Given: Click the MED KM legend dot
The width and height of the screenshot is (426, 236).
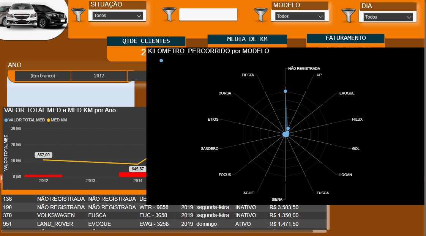Looking at the screenshot, I should tap(49, 120).
